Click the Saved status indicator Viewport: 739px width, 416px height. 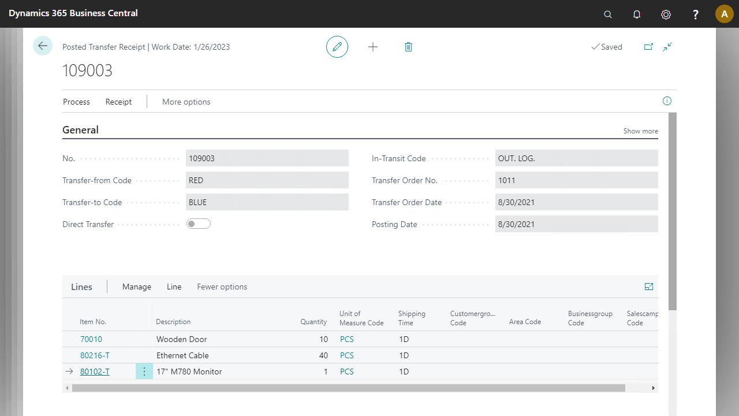pyautogui.click(x=607, y=47)
